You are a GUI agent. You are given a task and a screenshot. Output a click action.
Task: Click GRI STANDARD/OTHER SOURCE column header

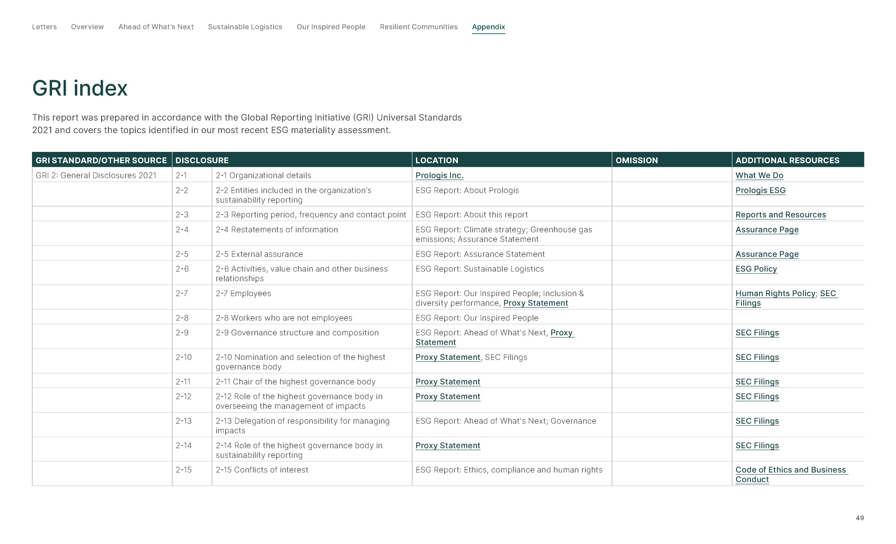[x=101, y=160]
